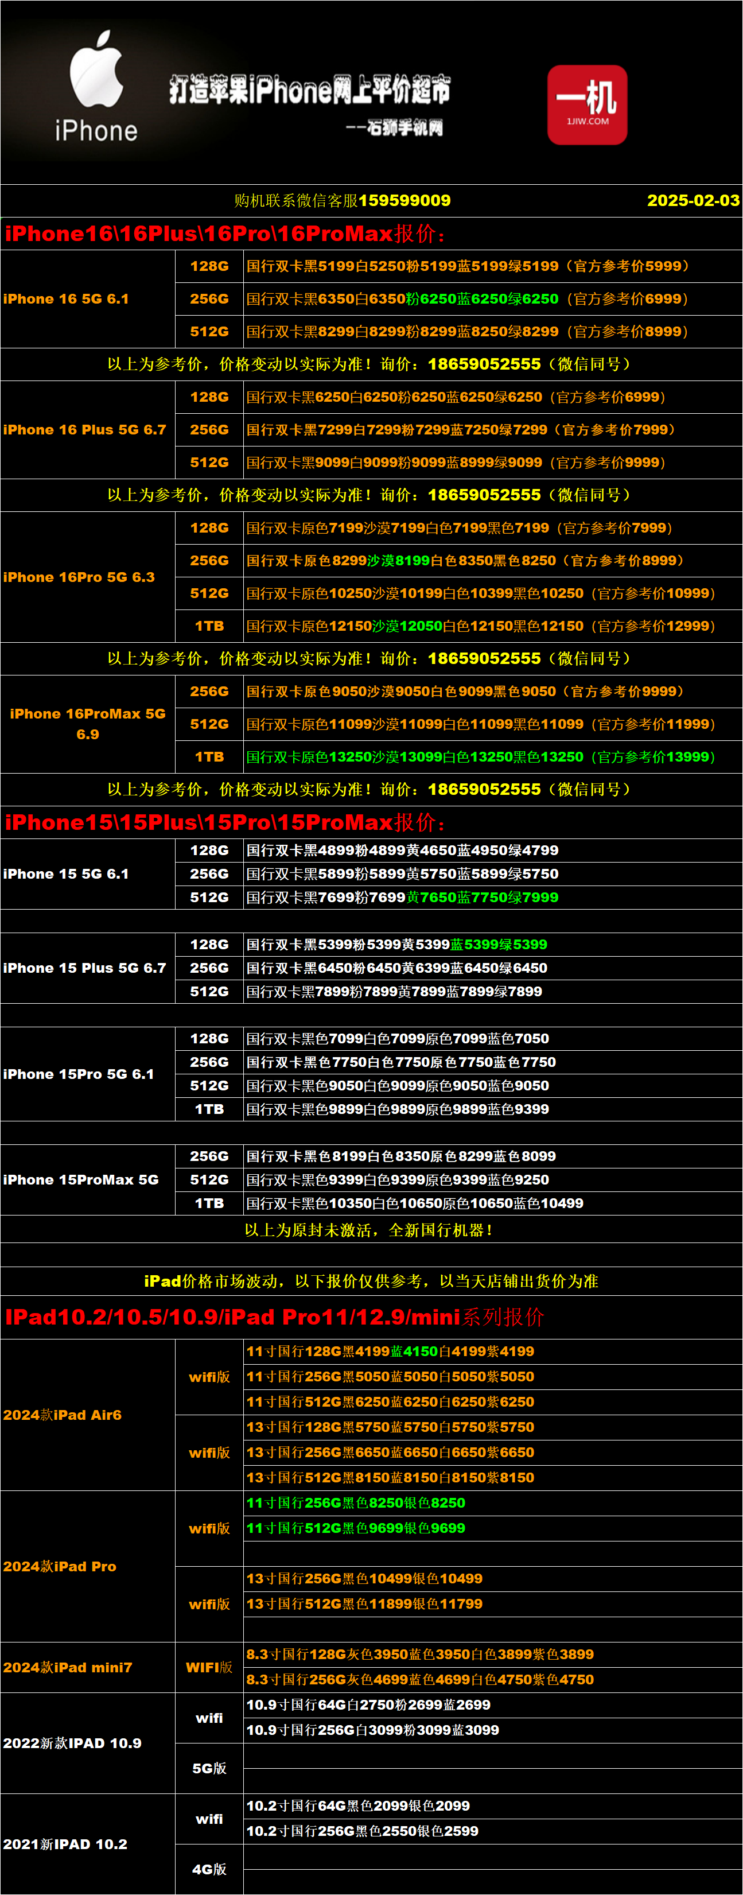Click the 2024款iPad Pro label
The height and width of the screenshot is (1895, 743).
pos(60,1566)
